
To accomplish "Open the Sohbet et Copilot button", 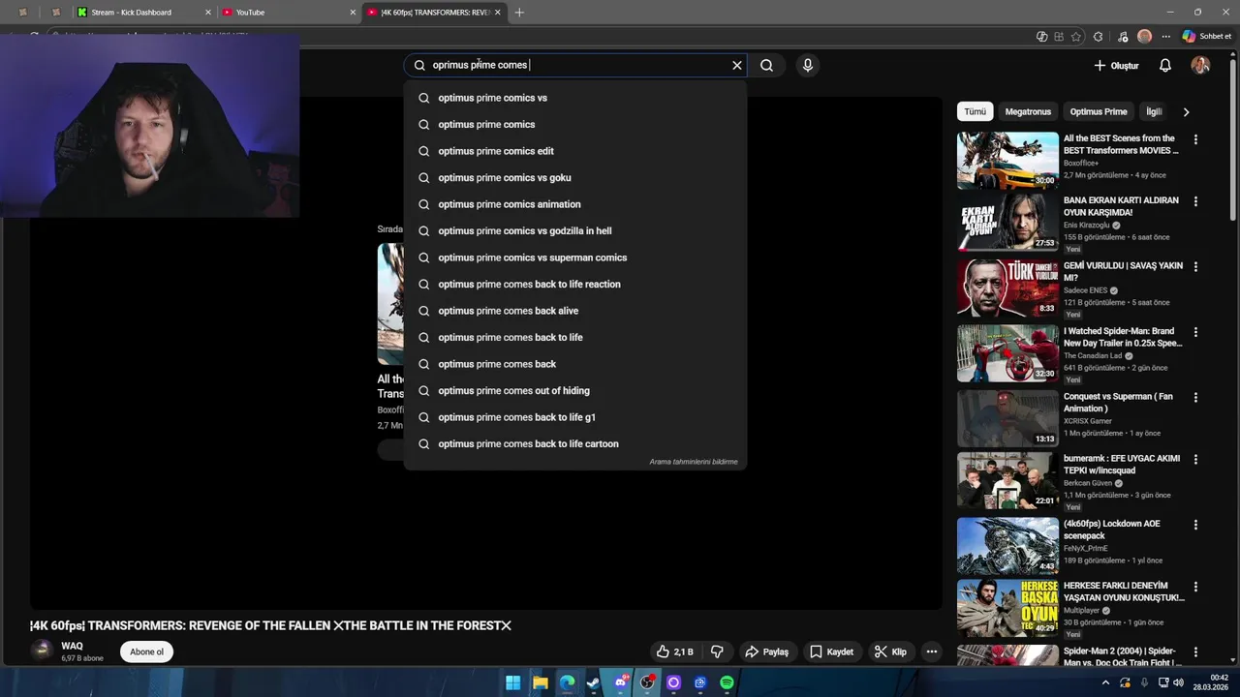I will click(1207, 37).
